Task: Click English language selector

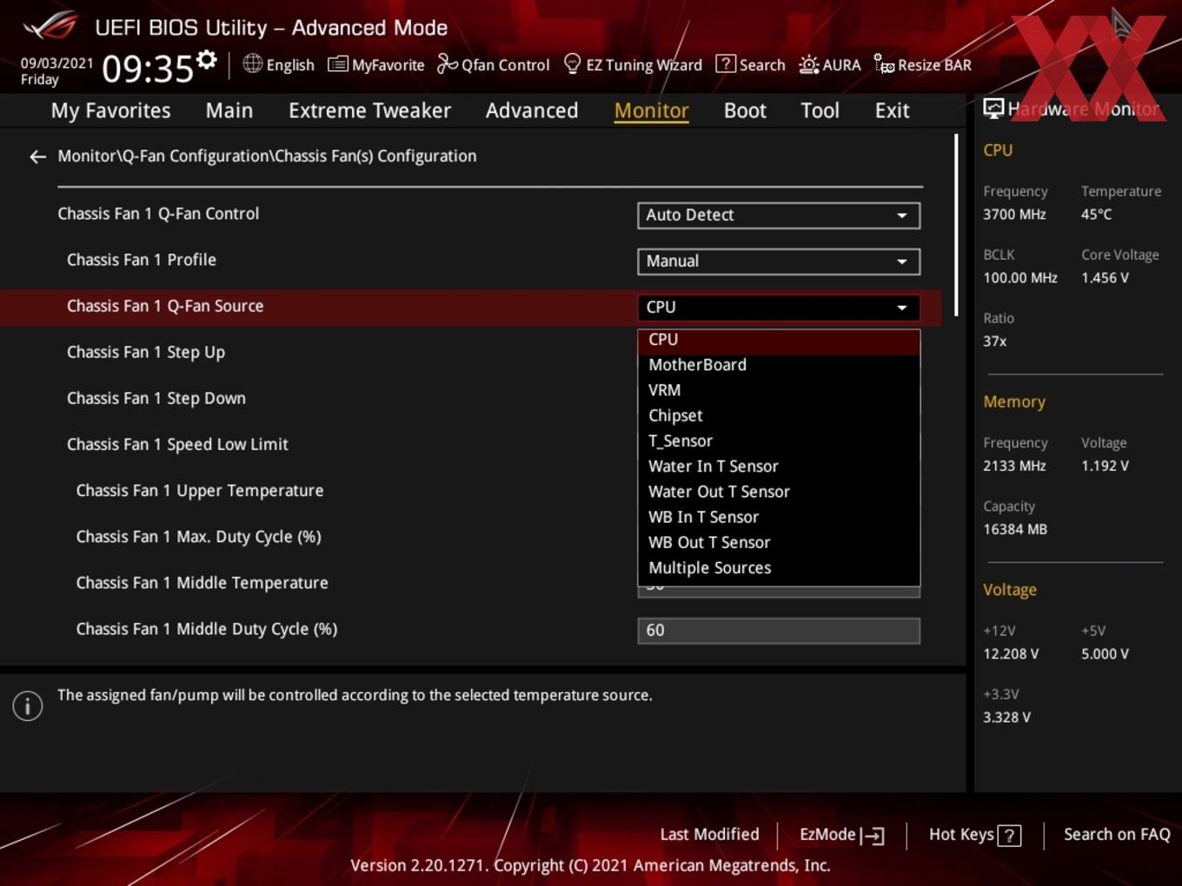Action: (x=279, y=64)
